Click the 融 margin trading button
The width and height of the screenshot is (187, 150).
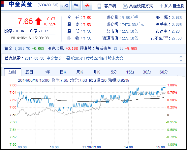[x=76, y=5]
